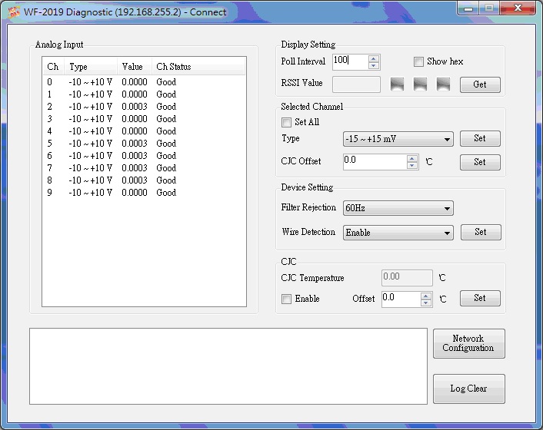Screen dimensions: 543x430
Task: Click the CJC group Offset input field
Action: 401,299
